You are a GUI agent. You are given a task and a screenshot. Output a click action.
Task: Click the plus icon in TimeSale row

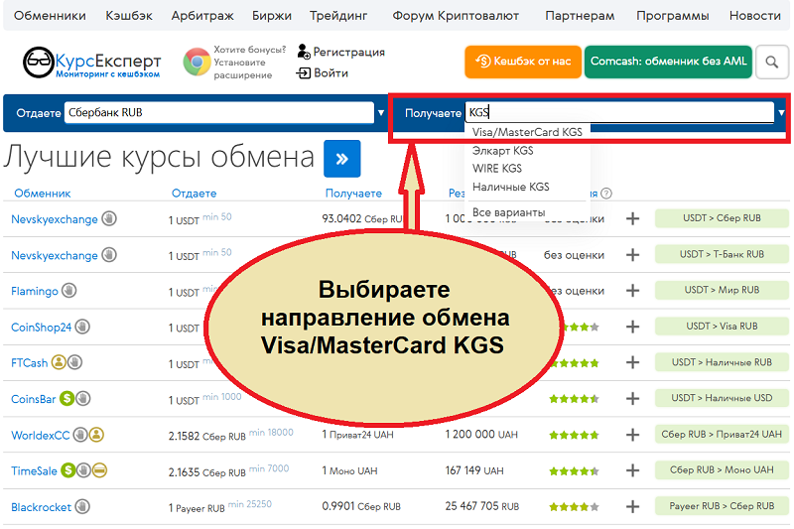point(632,470)
